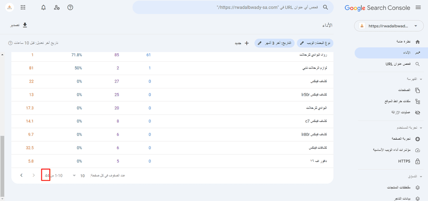The image size is (428, 201).
Task: Click the position value 5.8
Action: click(x=31, y=161)
